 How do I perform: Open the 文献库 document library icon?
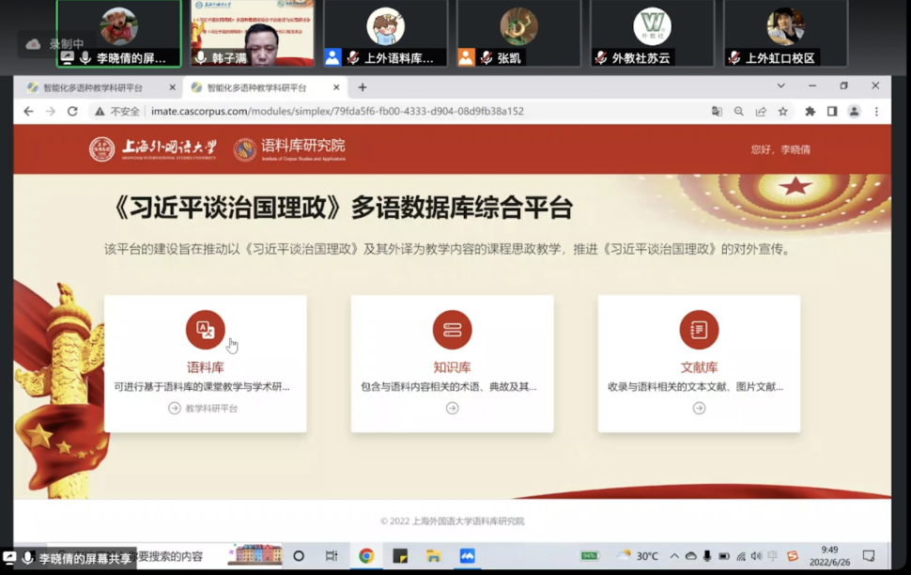699,331
